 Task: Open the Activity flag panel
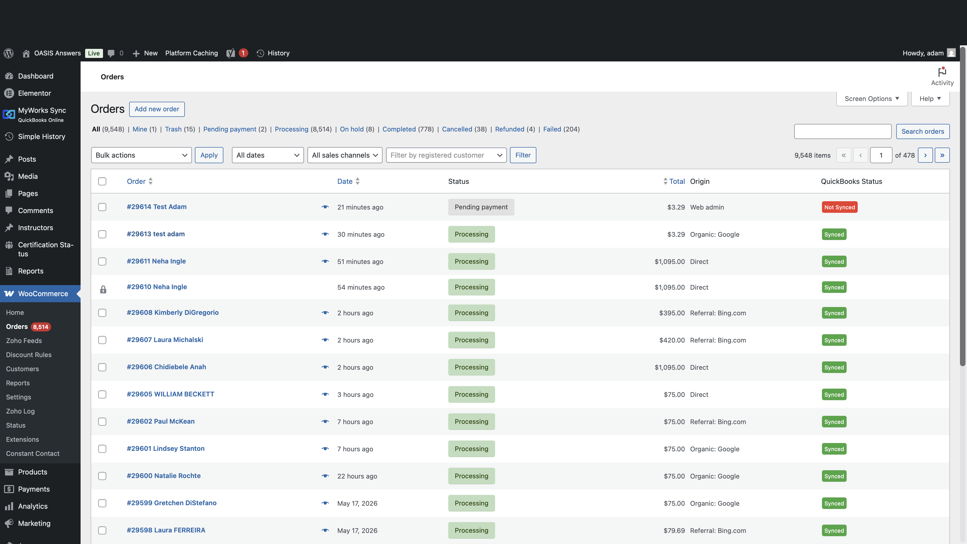pos(942,77)
